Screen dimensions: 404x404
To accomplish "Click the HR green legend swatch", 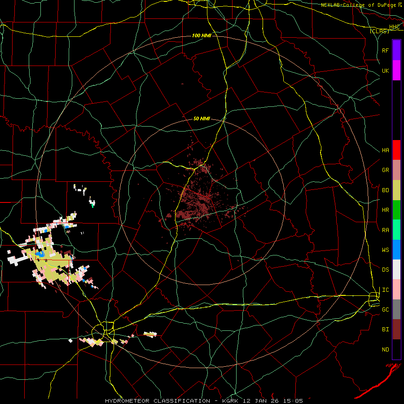I will (396, 210).
